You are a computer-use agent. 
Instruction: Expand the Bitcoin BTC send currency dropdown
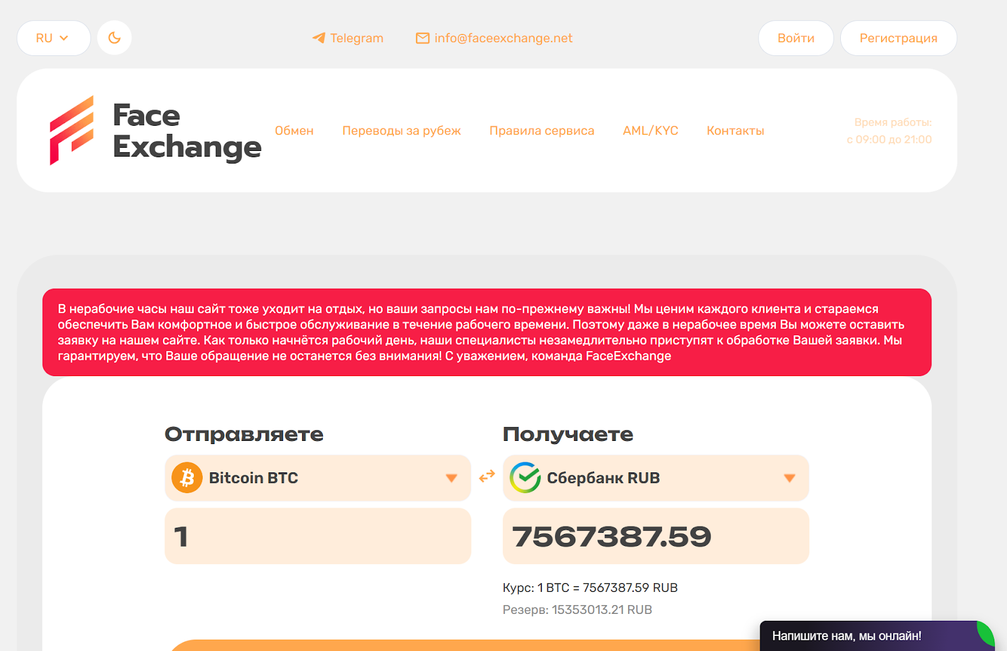point(318,478)
